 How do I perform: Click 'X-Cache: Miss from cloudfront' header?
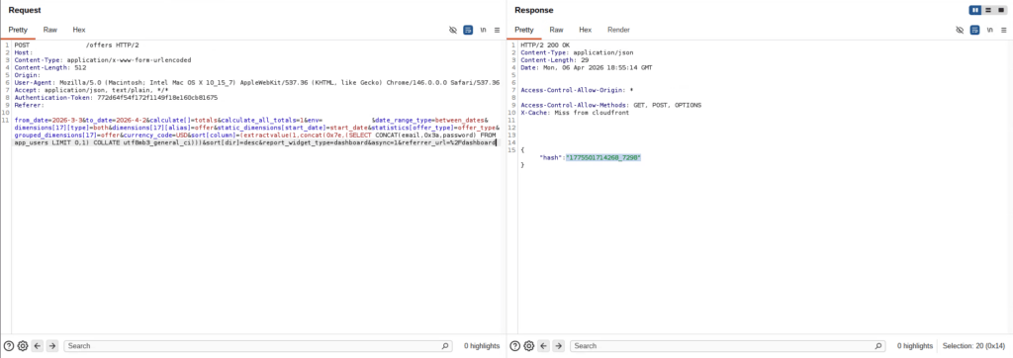click(x=574, y=113)
